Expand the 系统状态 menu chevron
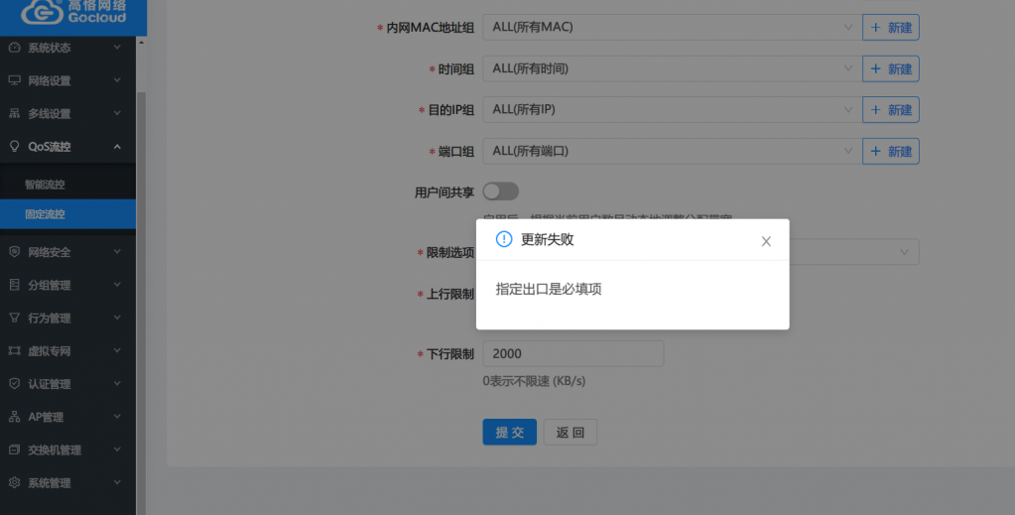The image size is (1015, 515). [117, 48]
